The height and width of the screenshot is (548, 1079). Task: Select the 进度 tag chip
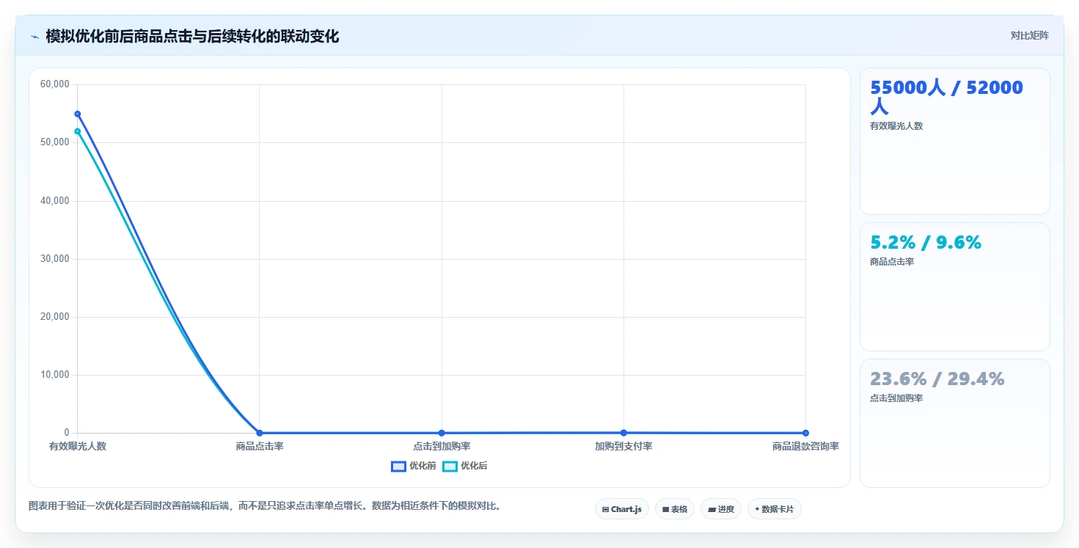point(720,509)
